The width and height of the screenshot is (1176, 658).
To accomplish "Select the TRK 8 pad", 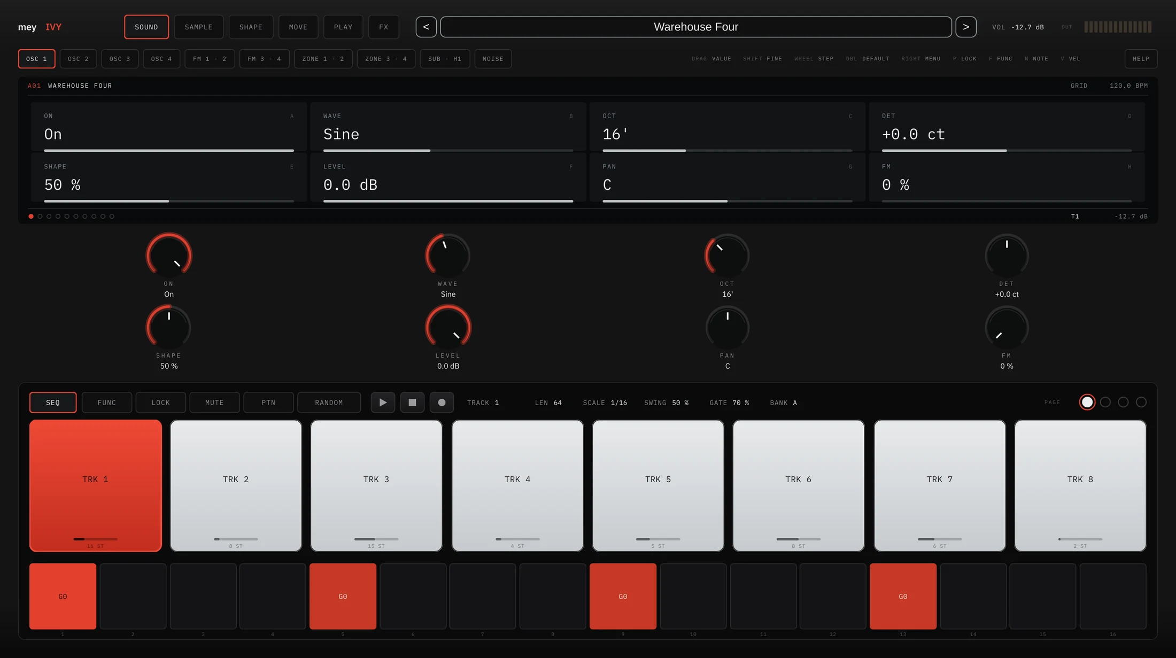I will [x=1080, y=485].
